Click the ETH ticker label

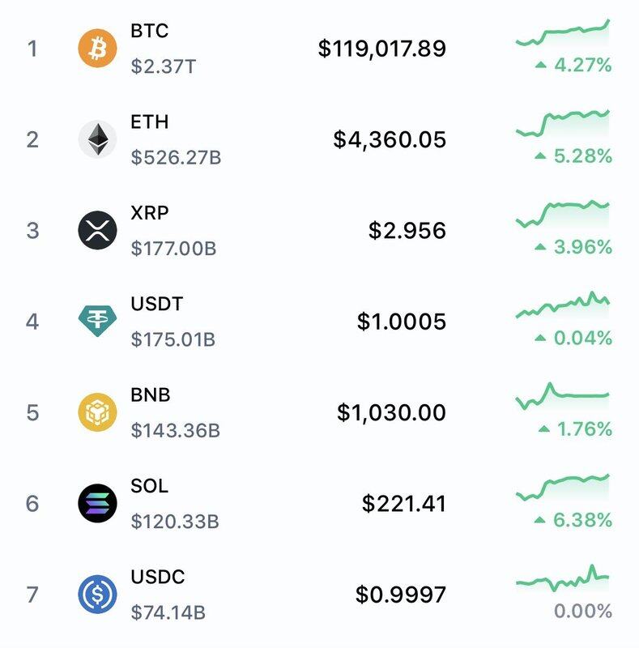click(x=150, y=122)
